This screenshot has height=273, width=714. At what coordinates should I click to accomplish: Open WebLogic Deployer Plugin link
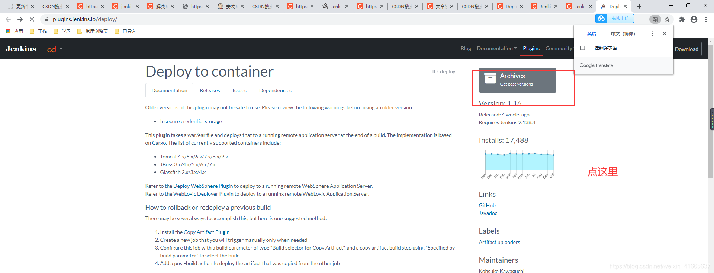[x=203, y=194]
